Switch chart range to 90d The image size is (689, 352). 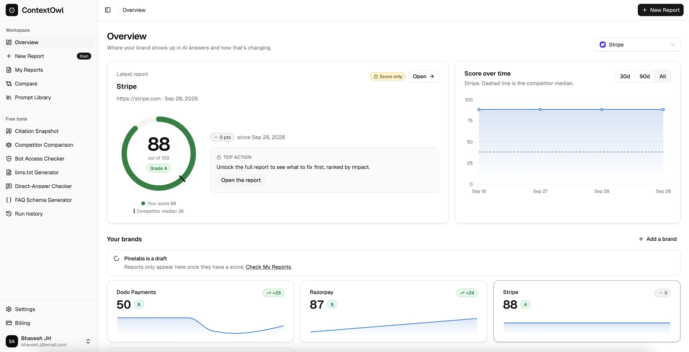[x=645, y=77]
